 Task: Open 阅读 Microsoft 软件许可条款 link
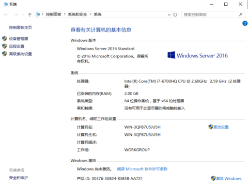click(142, 169)
